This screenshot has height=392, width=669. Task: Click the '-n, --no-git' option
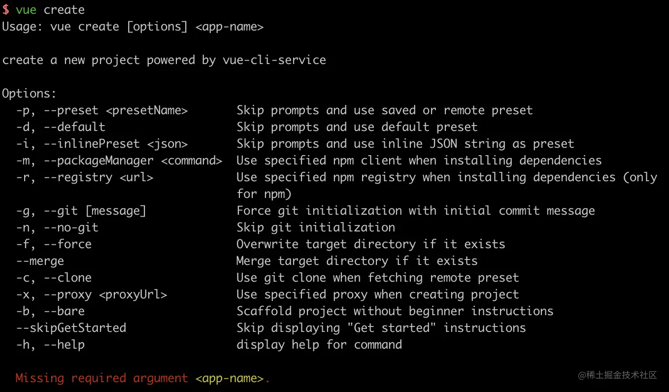tap(57, 228)
